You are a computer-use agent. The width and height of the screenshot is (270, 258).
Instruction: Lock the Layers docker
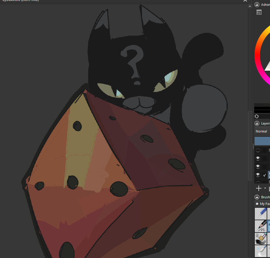point(257,123)
